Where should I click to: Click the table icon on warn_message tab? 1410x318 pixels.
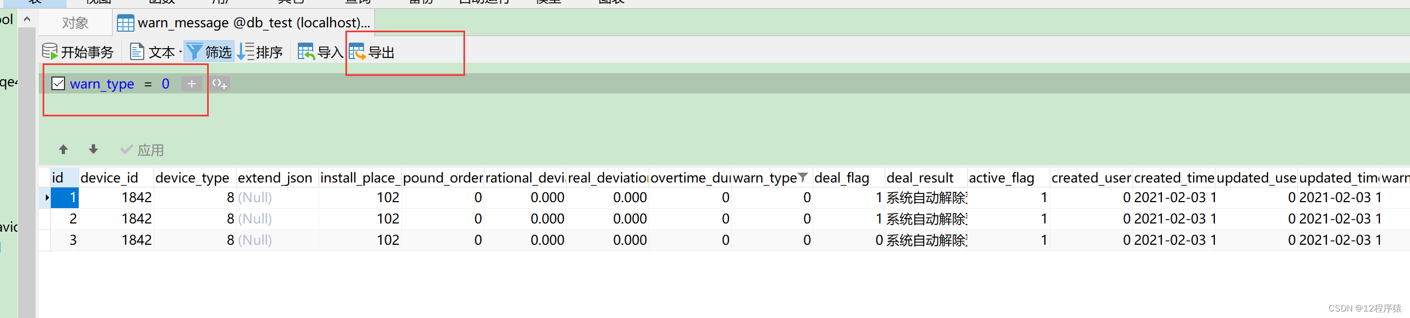pos(125,23)
